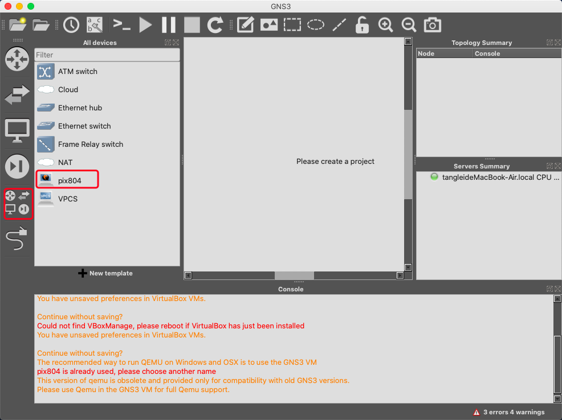Screen dimensions: 562x420
Task: Select the Draw ellipse tool
Action: pos(315,25)
